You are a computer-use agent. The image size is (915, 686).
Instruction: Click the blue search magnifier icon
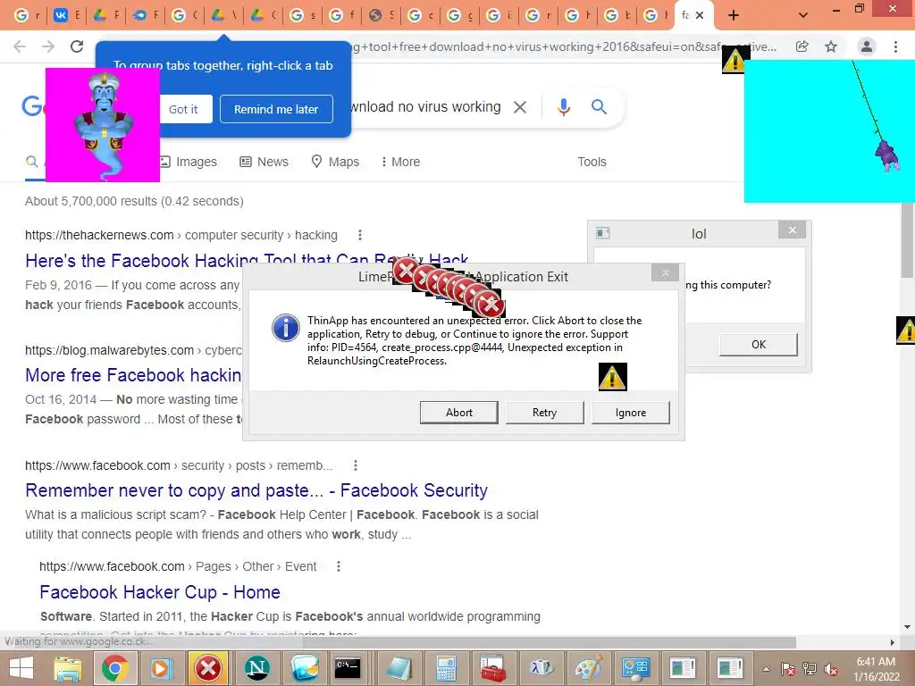coord(599,107)
